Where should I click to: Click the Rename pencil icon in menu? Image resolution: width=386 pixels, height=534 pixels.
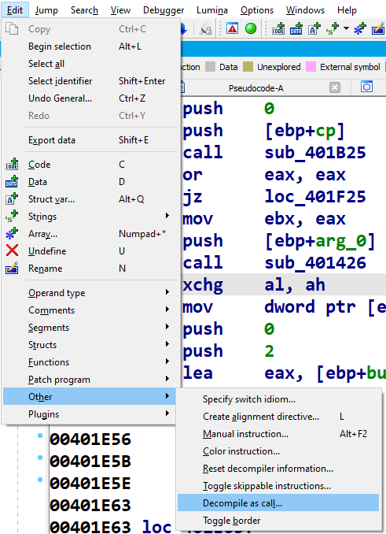pos(12,269)
